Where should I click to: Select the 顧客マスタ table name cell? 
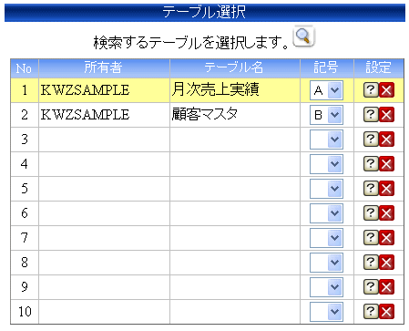click(x=235, y=115)
